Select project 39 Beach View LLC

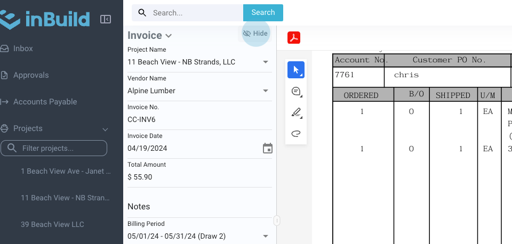click(52, 224)
